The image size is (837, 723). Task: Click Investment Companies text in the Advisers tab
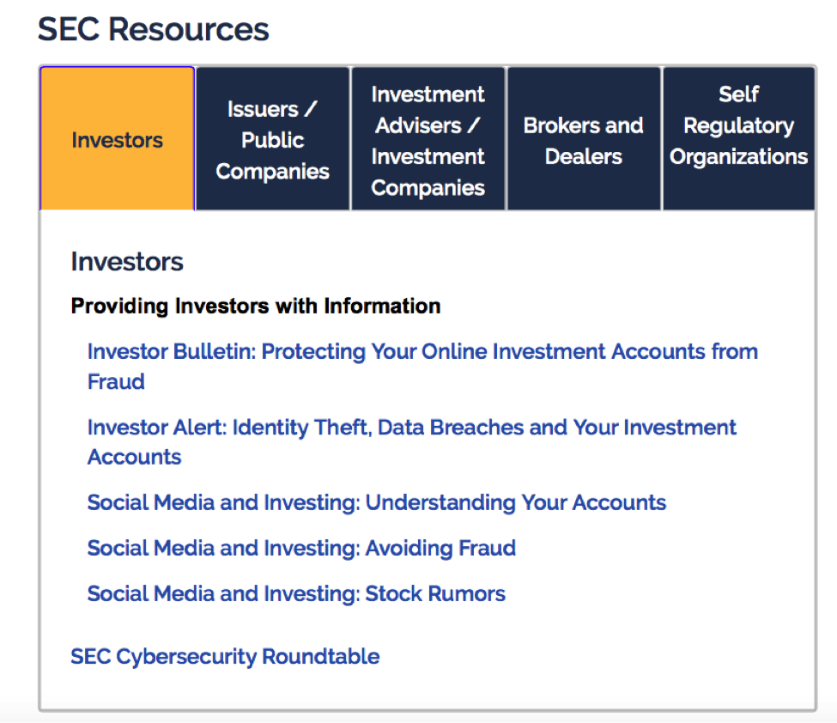(428, 172)
